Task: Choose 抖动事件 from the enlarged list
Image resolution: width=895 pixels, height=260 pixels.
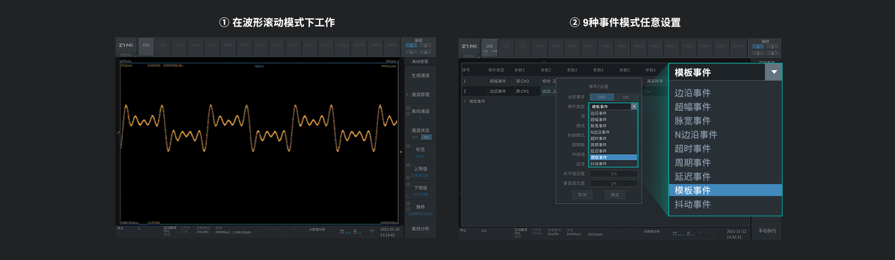Action: click(x=693, y=204)
